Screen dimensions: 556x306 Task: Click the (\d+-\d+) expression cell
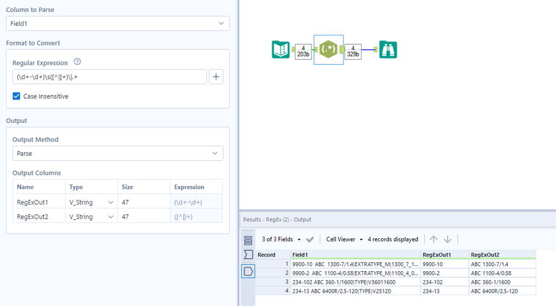pos(196,202)
